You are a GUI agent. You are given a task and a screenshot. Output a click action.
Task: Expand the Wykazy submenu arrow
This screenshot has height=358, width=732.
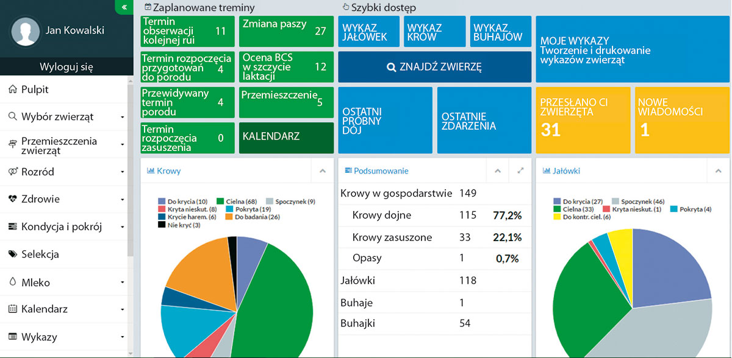tap(123, 337)
